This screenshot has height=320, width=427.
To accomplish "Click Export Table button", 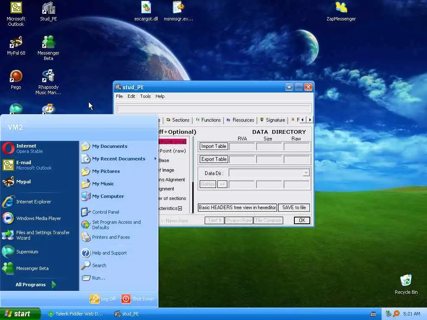I will click(214, 159).
